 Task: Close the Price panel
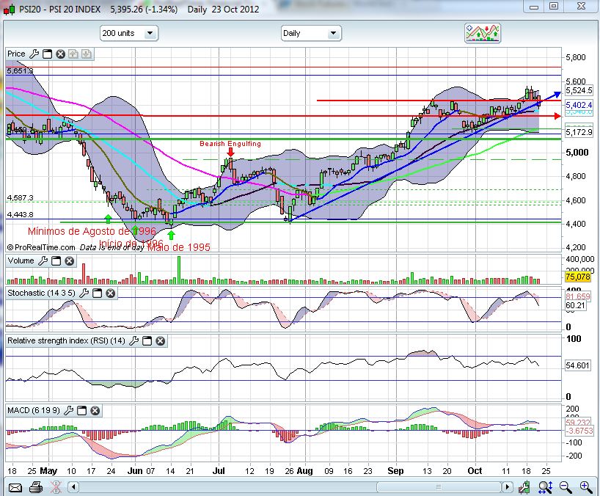point(60,54)
